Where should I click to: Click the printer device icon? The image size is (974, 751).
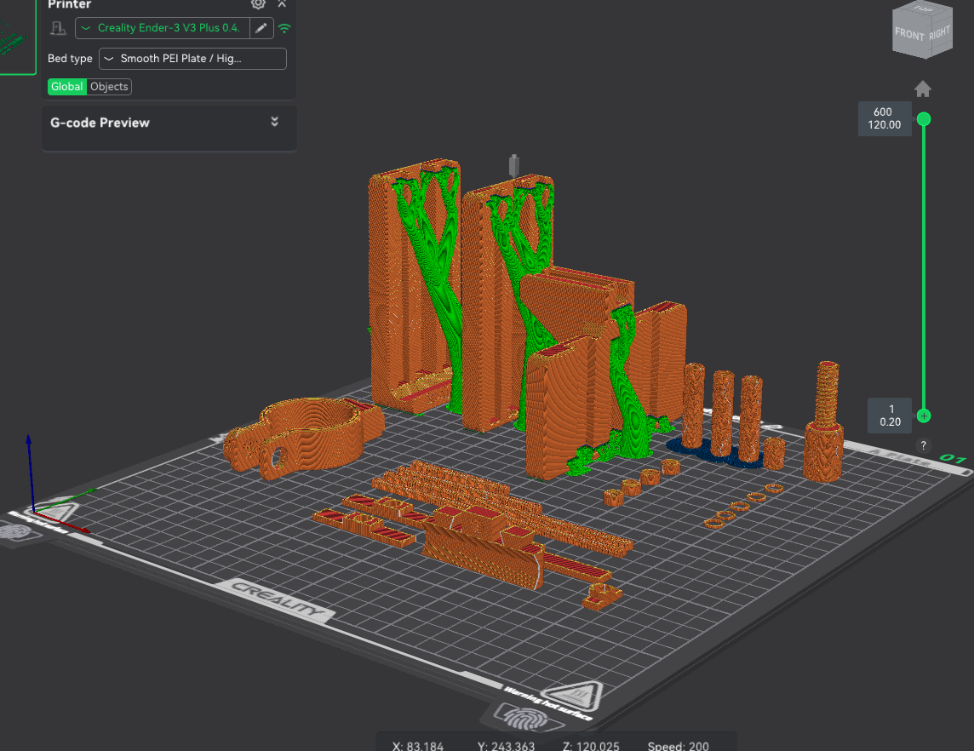[x=59, y=28]
